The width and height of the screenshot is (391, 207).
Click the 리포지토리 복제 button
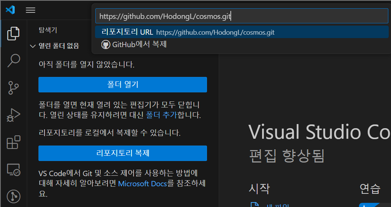pos(123,153)
